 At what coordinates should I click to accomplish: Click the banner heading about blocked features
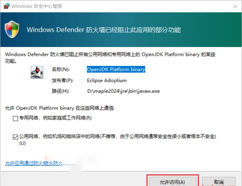tap(104, 30)
